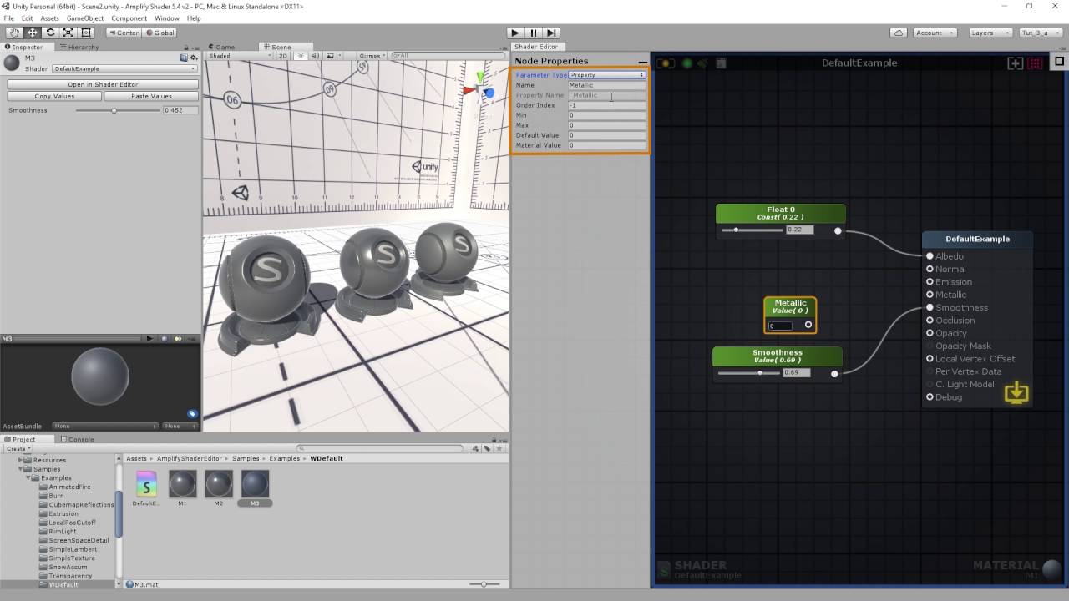
Task: Open the Parameter Type Property dropdown
Action: pyautogui.click(x=607, y=75)
